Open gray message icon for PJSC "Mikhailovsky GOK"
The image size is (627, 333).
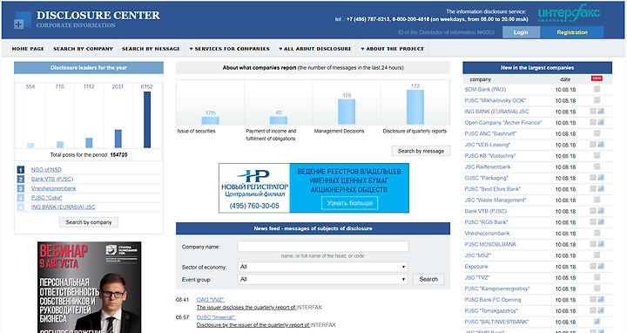pos(597,100)
